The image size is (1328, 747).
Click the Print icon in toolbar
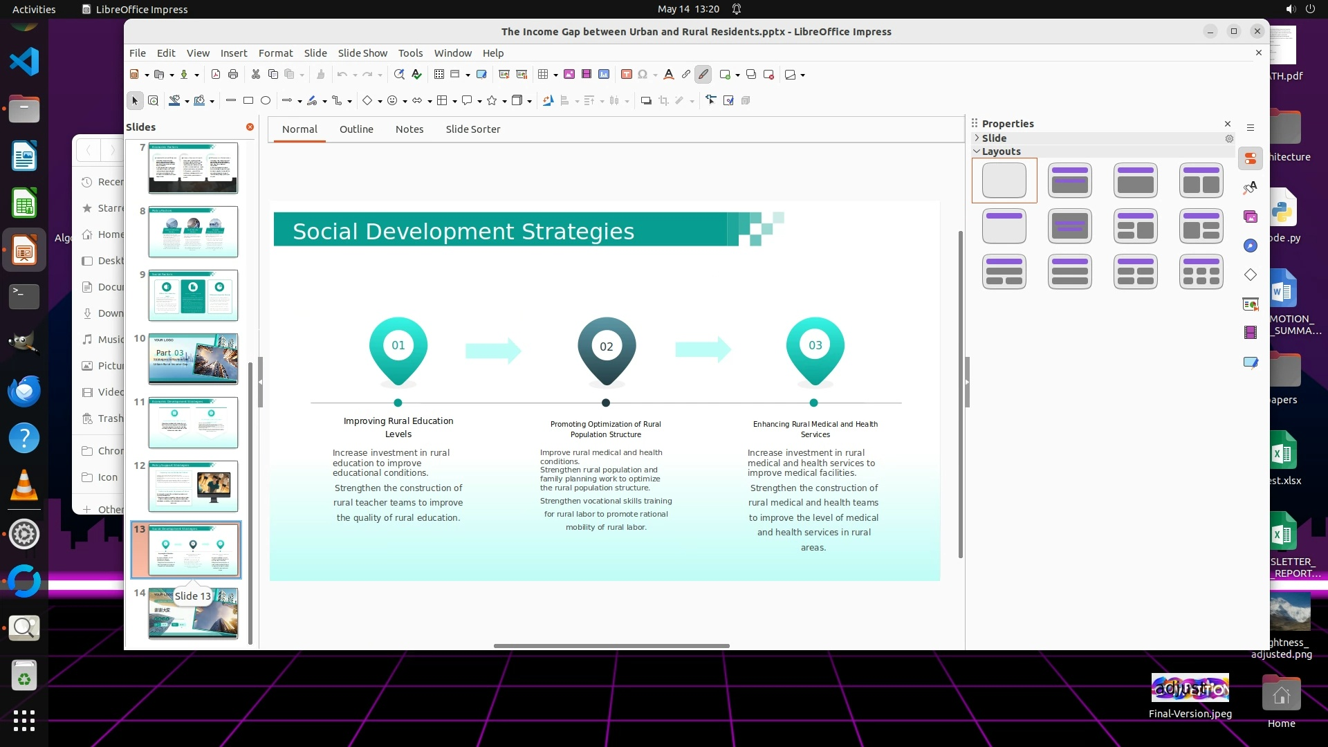[233, 75]
